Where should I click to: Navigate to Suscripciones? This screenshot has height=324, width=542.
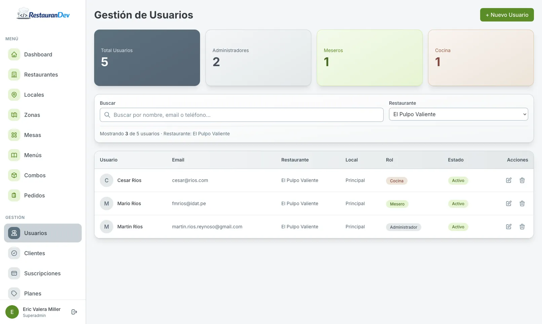coord(43,273)
